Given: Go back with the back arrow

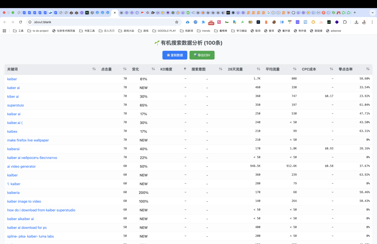Looking at the screenshot, I should click(5, 22).
